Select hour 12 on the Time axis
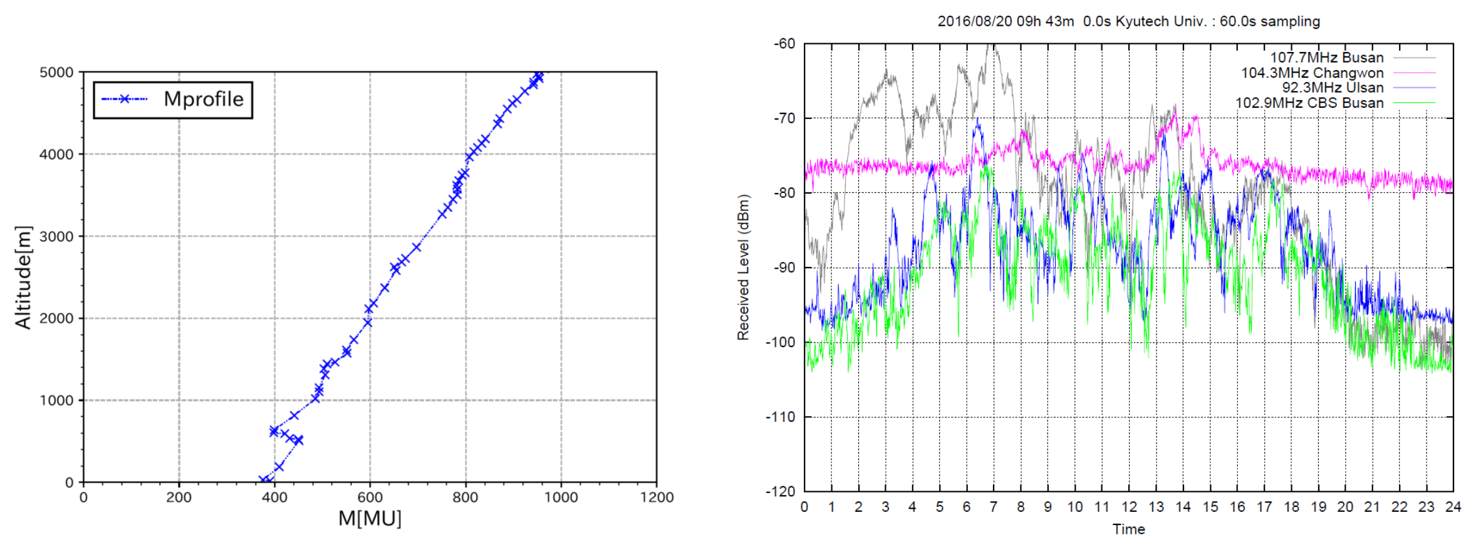The height and width of the screenshot is (547, 1476). coord(1129,507)
